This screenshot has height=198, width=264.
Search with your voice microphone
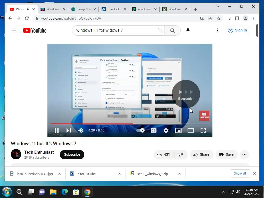click(188, 30)
